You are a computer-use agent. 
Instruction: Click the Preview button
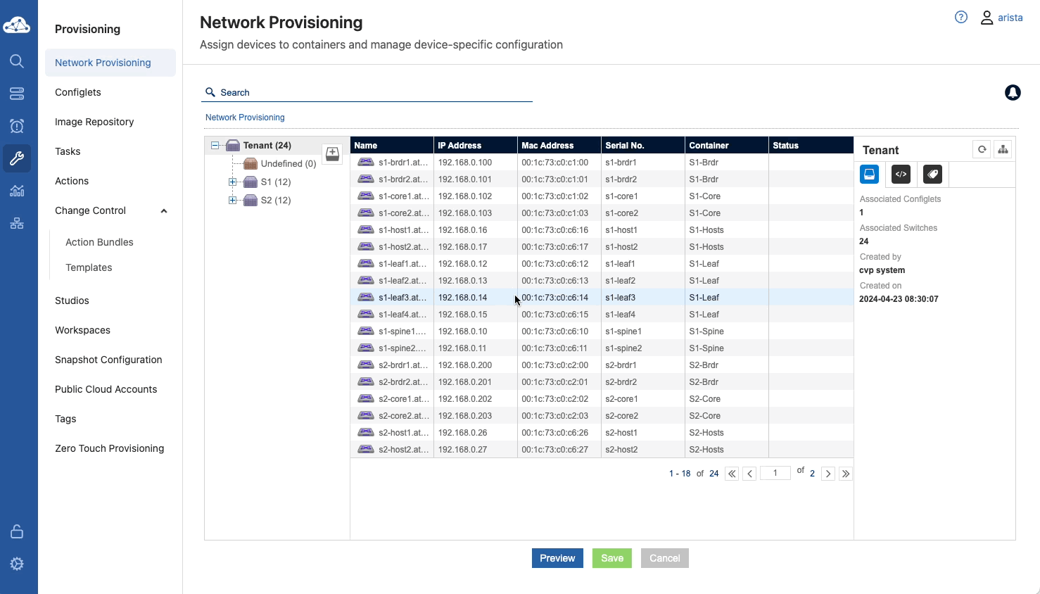click(557, 558)
